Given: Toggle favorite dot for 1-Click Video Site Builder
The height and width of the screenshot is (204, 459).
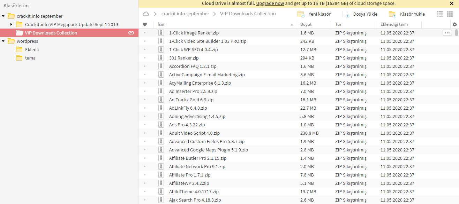Looking at the screenshot, I should point(145,41).
